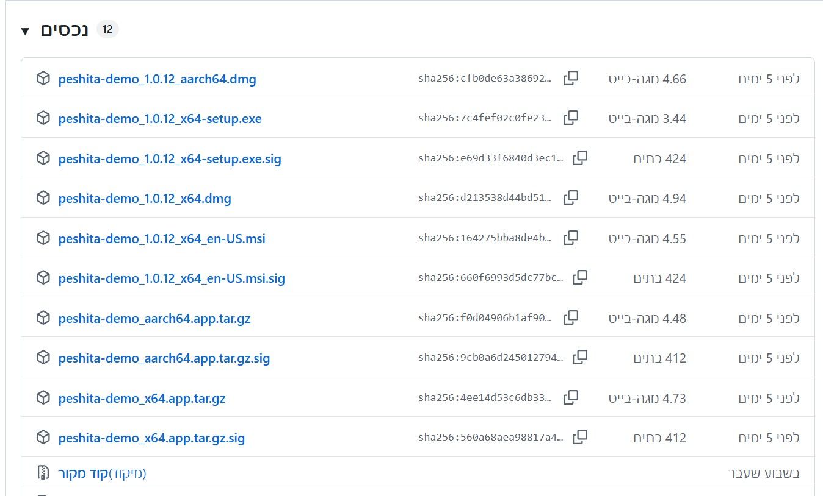Copy sha256 hash for aarch64.app.tar.gz

[571, 317]
